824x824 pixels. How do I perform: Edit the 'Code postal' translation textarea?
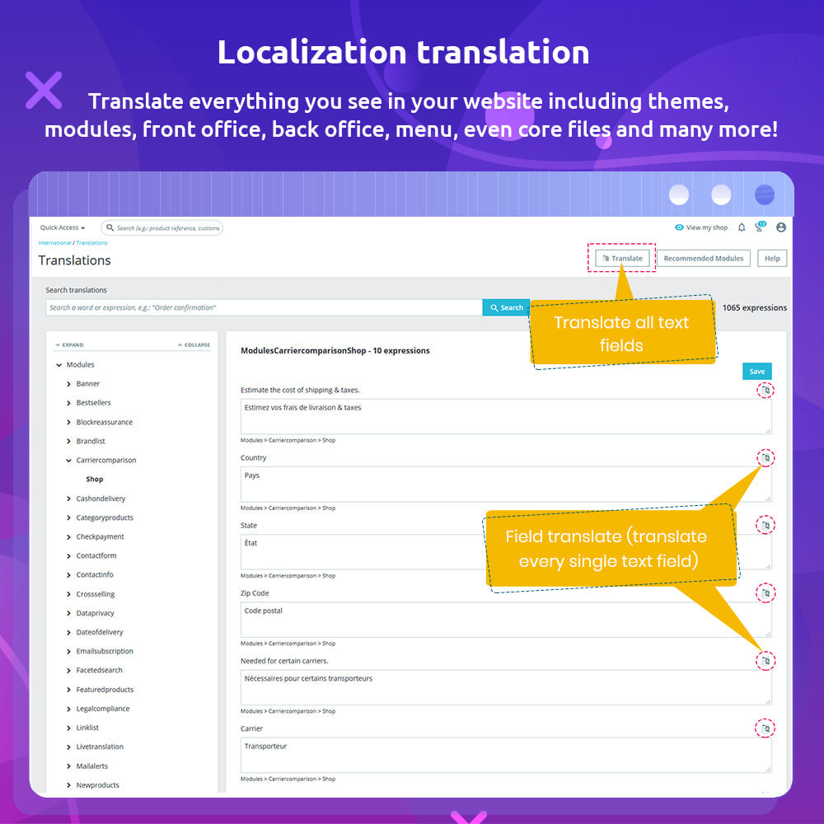506,620
